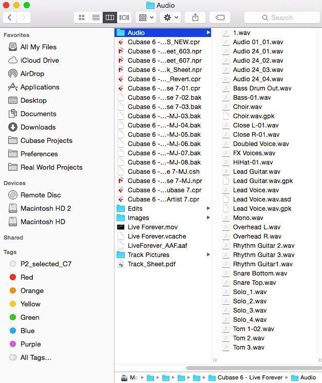Open the Action gear menu
Image resolution: width=322 pixels, height=383 pixels.
[171, 17]
